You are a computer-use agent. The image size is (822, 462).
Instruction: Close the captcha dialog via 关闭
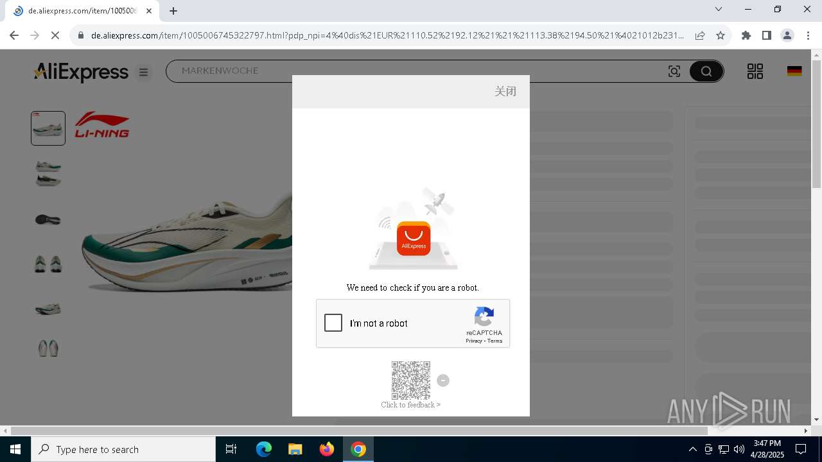[505, 91]
